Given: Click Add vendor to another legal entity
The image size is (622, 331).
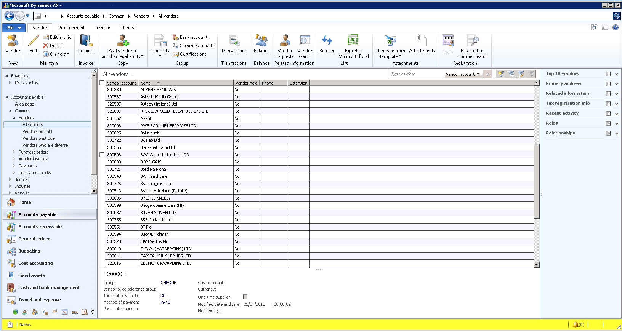Looking at the screenshot, I should 123,46.
